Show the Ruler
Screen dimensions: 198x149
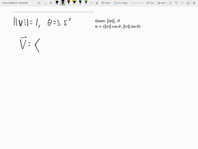[150, 3]
